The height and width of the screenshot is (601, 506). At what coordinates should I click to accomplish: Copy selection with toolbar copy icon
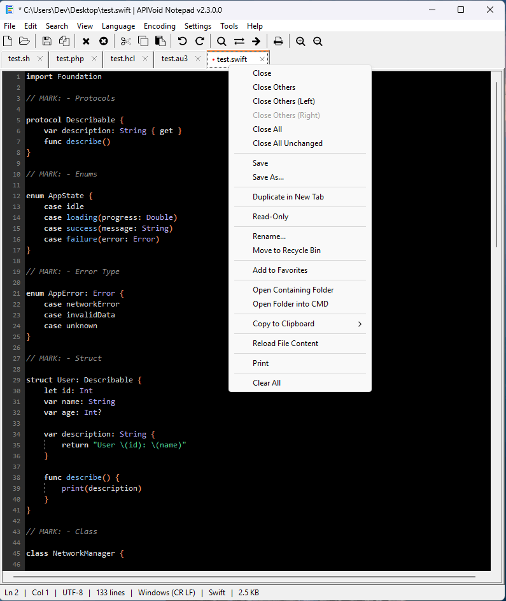pyautogui.click(x=143, y=41)
